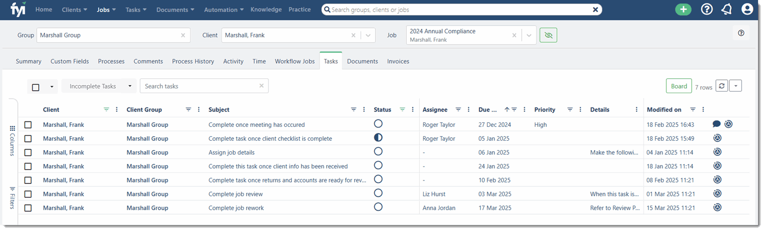
Task: Switch to the Documents tab
Action: tap(362, 61)
